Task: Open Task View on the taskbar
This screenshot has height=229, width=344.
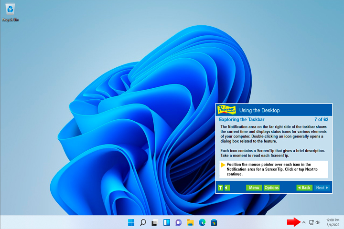Action: 155,222
